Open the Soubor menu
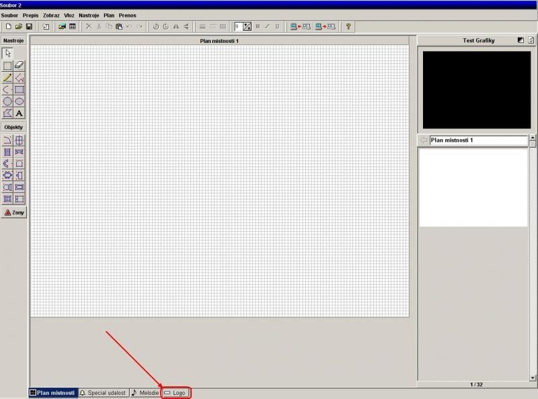538x399 pixels. (x=9, y=15)
